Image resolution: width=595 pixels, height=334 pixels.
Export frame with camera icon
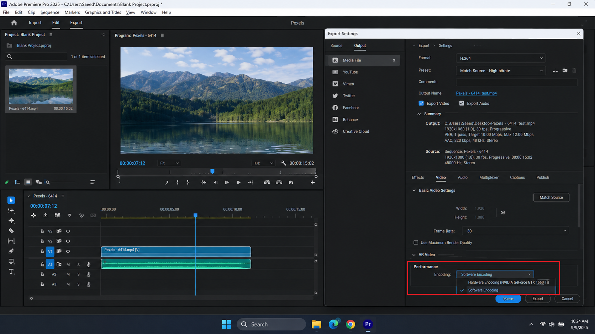point(291,182)
